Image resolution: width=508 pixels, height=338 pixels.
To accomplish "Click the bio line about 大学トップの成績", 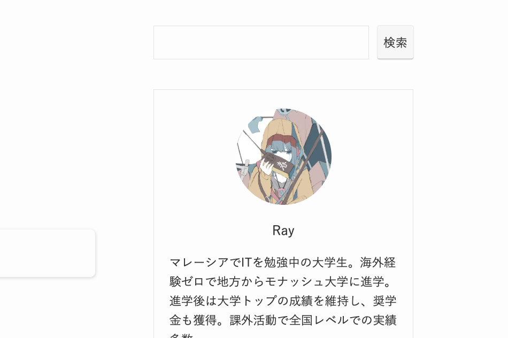I will tap(282, 301).
